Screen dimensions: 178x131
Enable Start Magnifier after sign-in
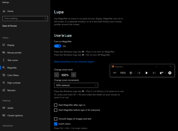[x=55, y=105]
